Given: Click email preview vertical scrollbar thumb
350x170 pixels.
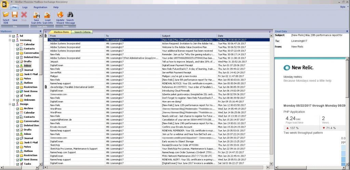Looking at the screenshot, I should [347, 80].
